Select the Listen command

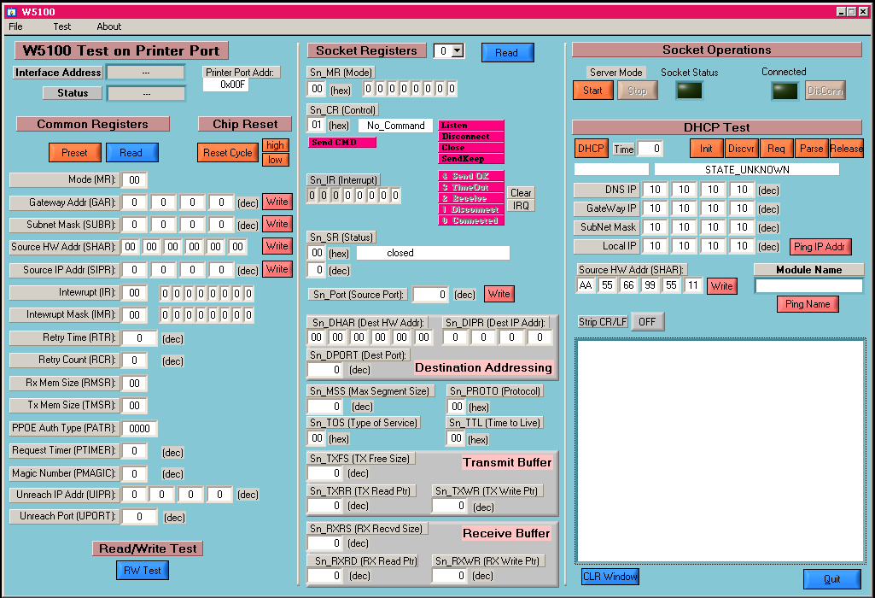click(471, 125)
